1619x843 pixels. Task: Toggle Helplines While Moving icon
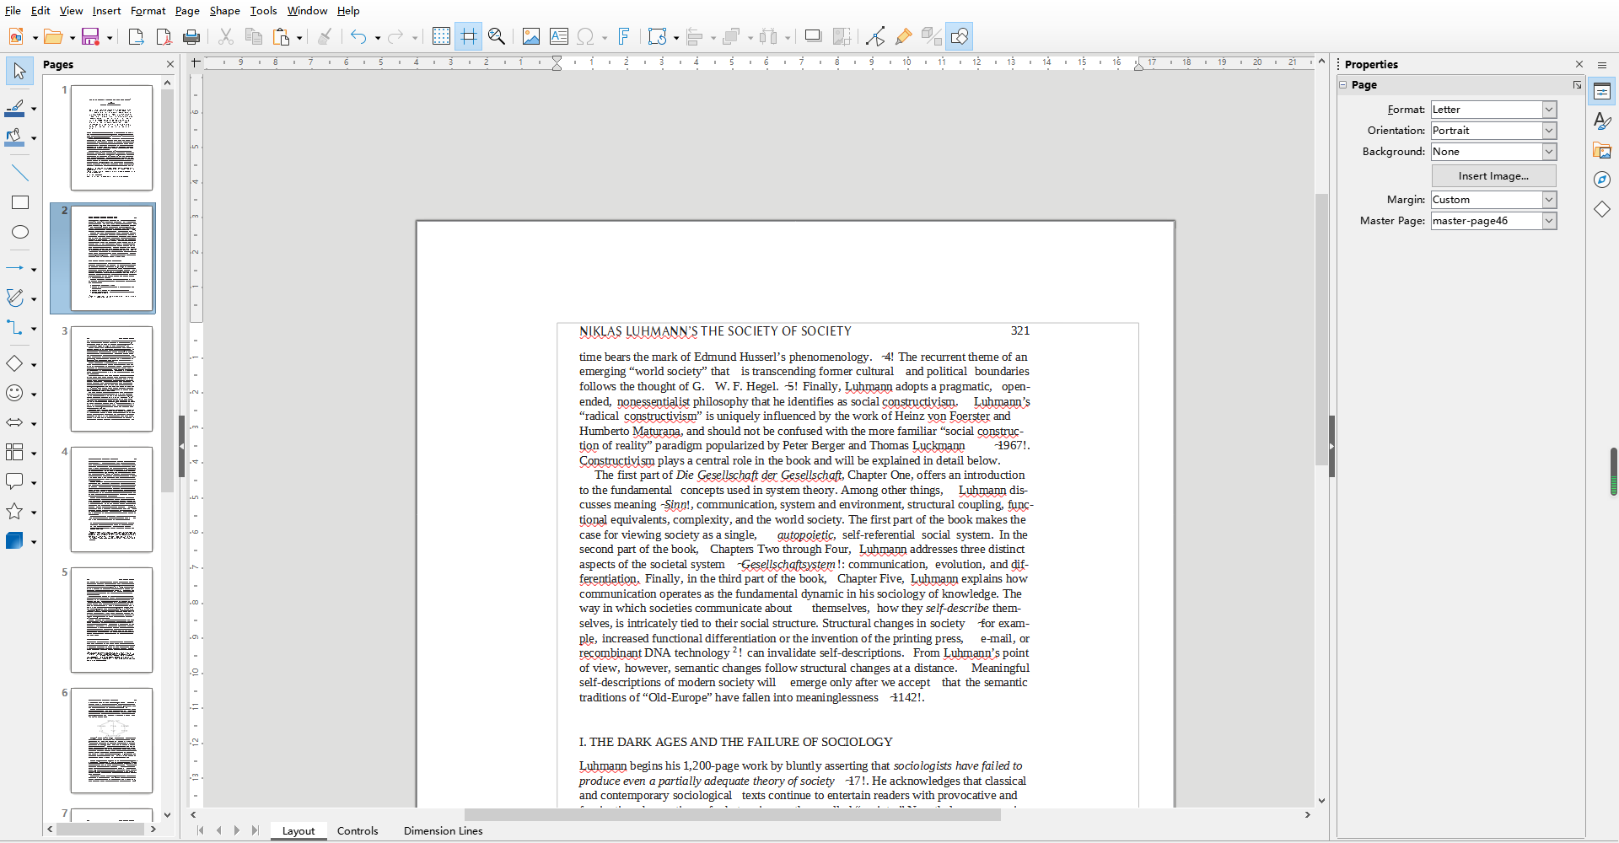[469, 36]
